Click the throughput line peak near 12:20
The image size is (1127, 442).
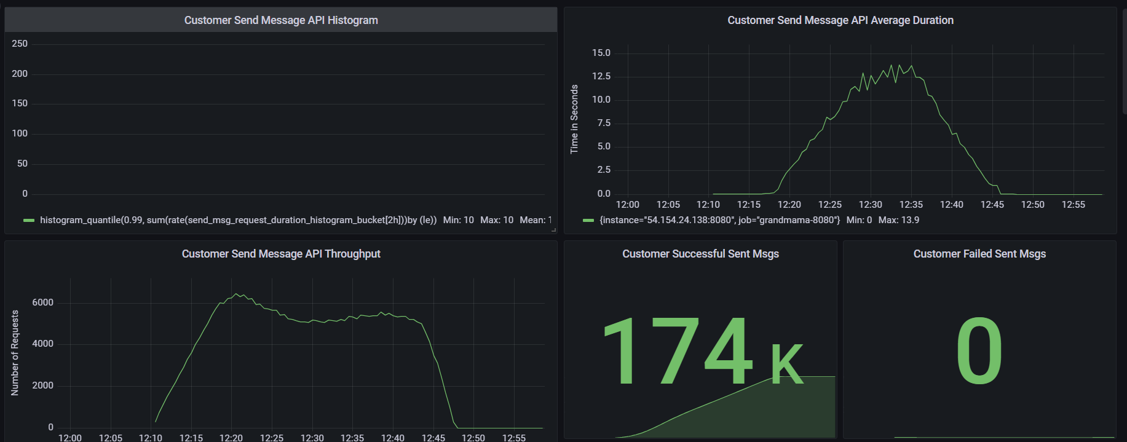pyautogui.click(x=236, y=294)
